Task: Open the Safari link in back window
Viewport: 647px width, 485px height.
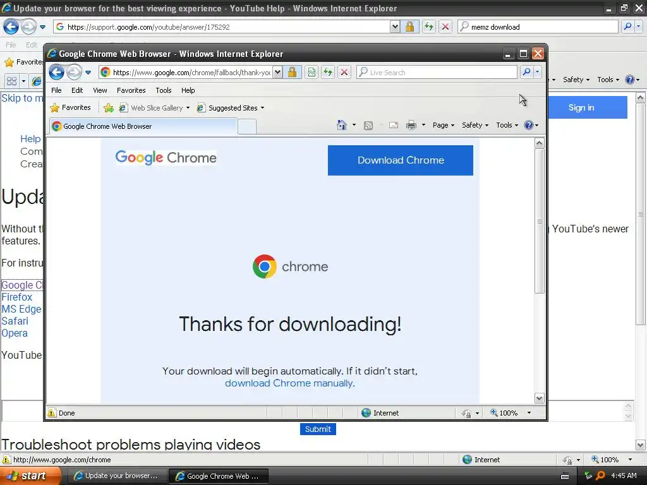Action: point(15,321)
